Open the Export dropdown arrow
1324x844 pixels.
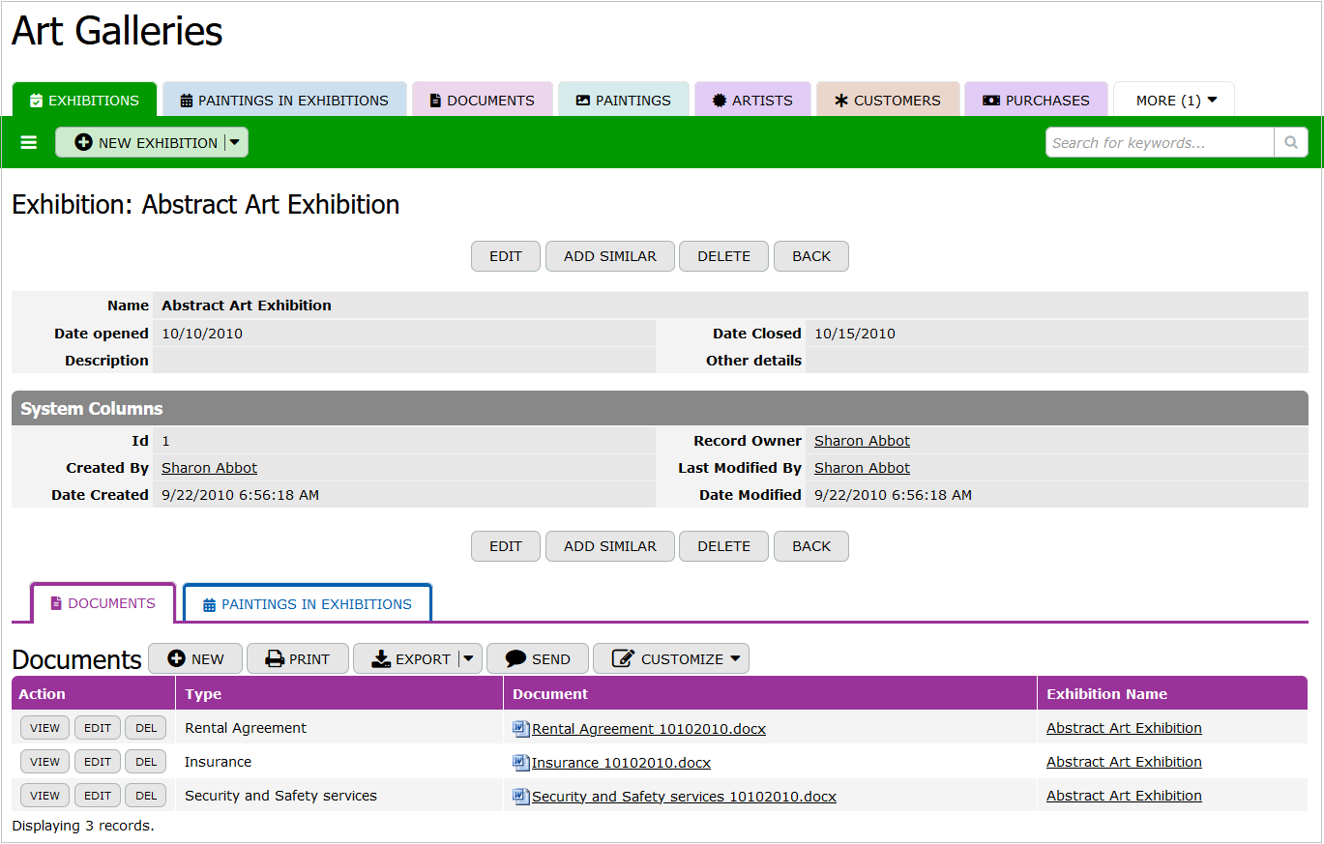coord(468,659)
